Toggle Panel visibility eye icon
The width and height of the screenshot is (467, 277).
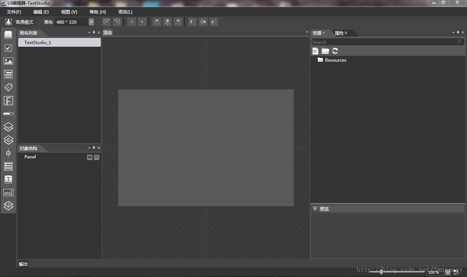(90, 157)
